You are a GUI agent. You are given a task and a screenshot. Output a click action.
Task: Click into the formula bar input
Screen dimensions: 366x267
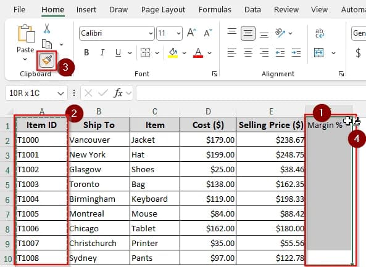[x=251, y=94]
